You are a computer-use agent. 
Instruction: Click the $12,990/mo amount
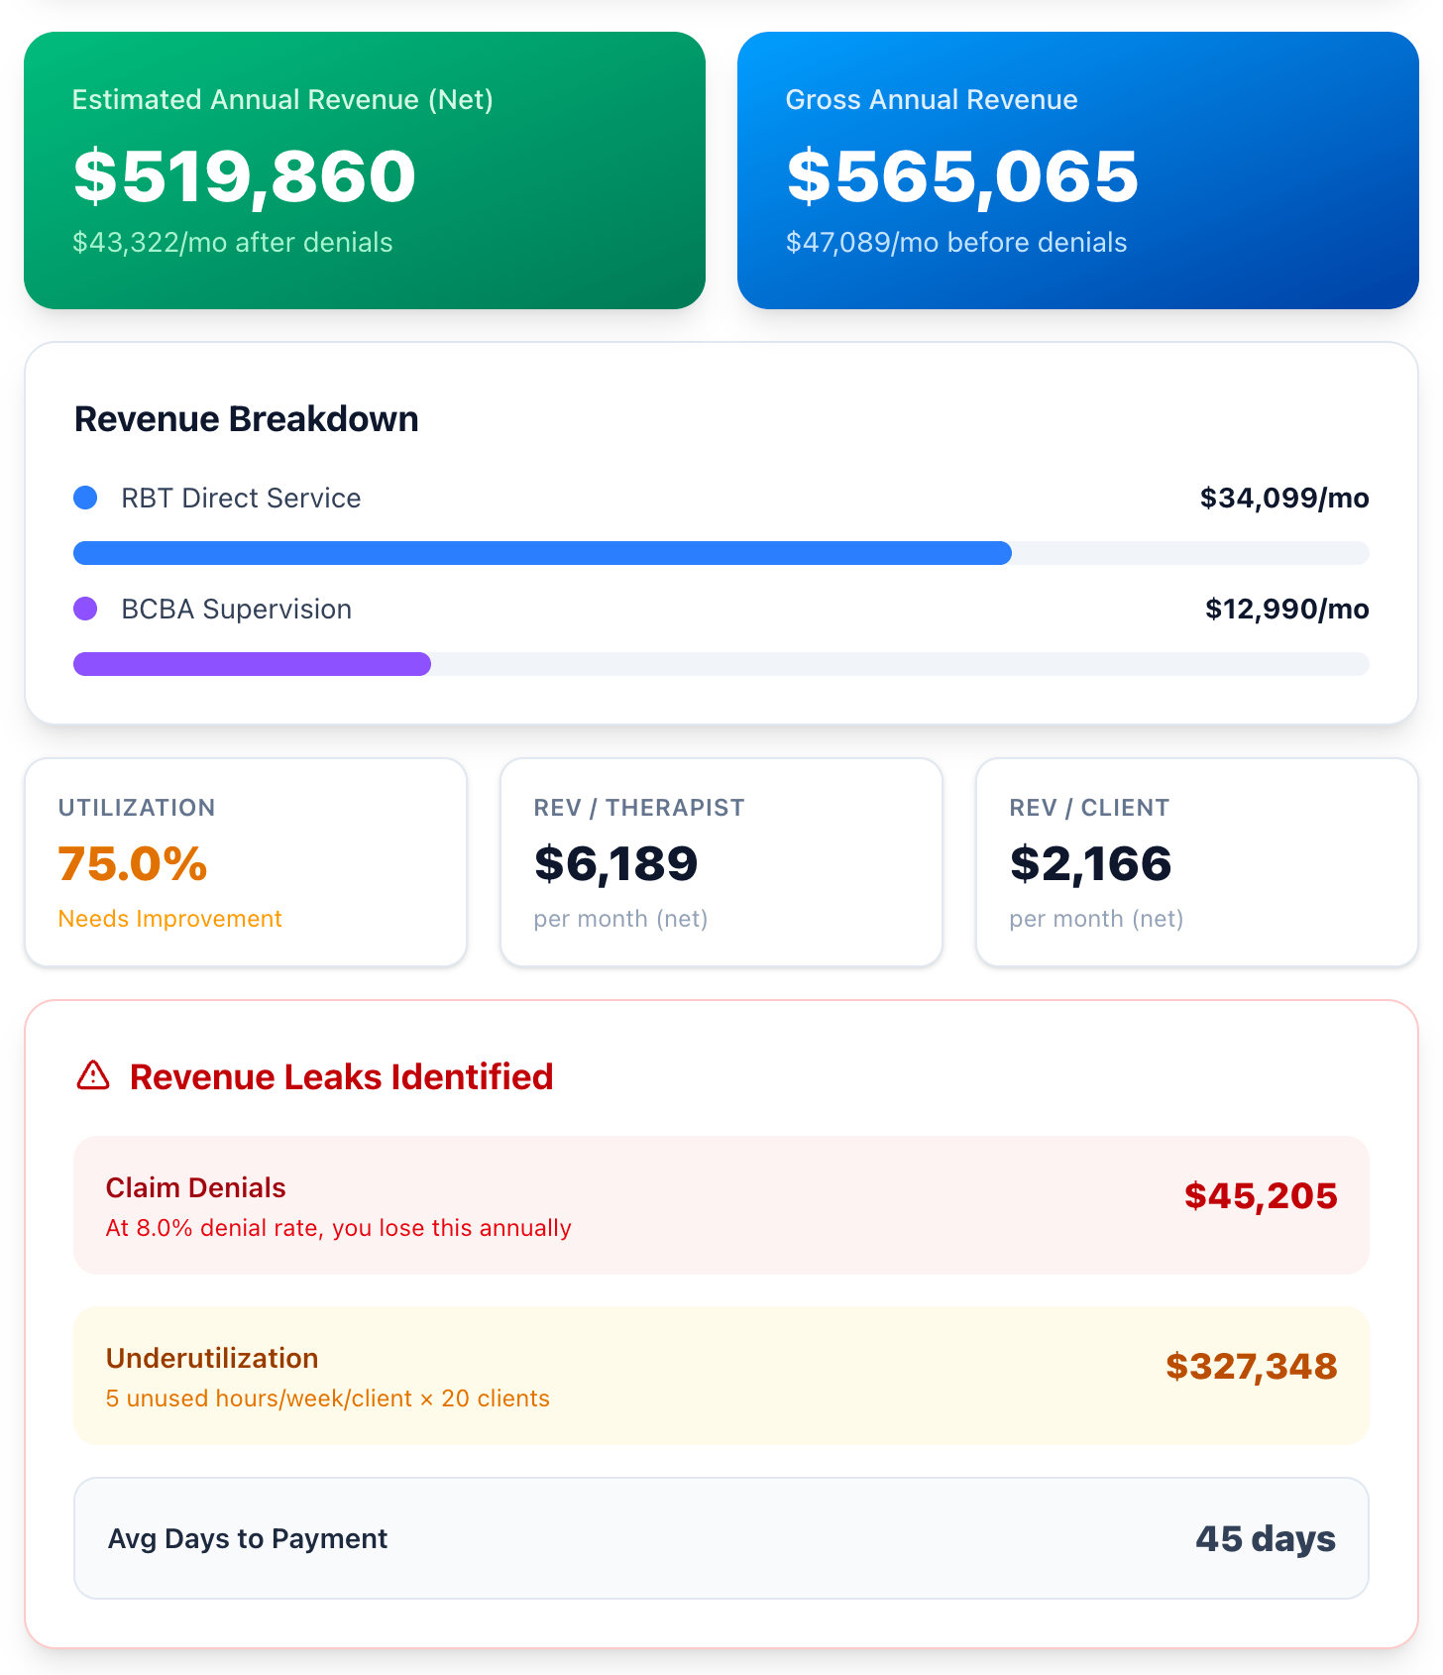[1287, 609]
